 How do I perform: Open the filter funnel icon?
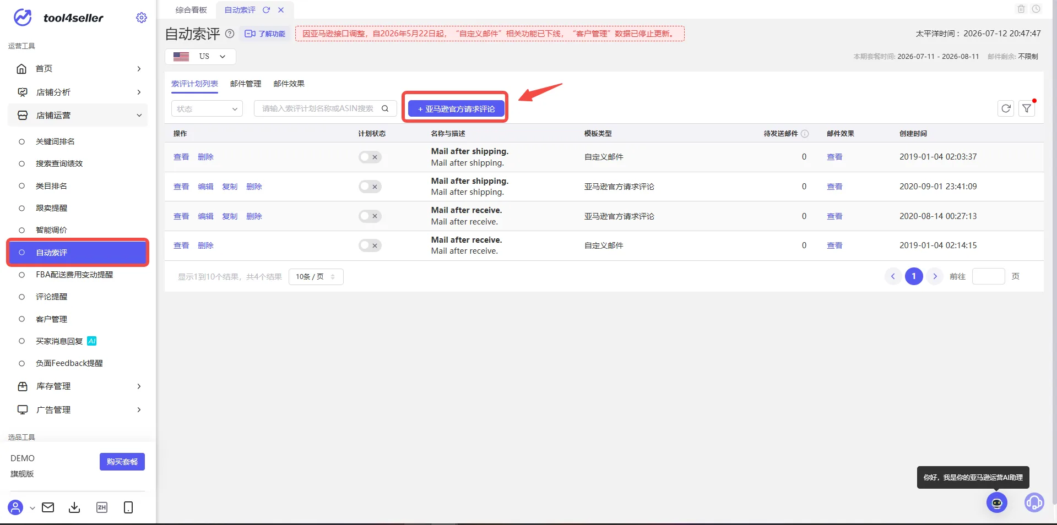pyautogui.click(x=1027, y=108)
